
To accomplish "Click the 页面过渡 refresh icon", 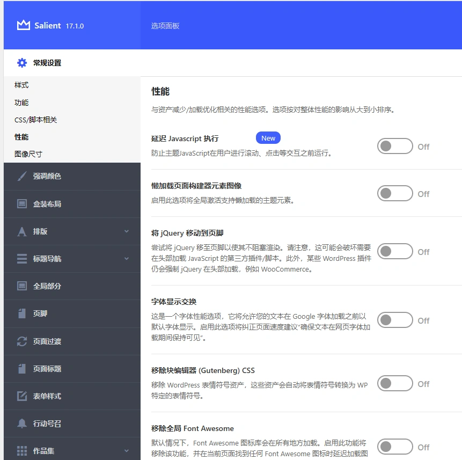I will point(21,340).
